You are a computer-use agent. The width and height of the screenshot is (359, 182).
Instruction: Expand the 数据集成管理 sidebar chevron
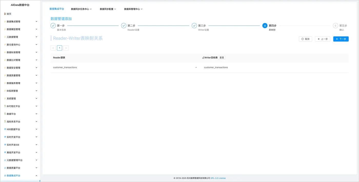[36, 22]
